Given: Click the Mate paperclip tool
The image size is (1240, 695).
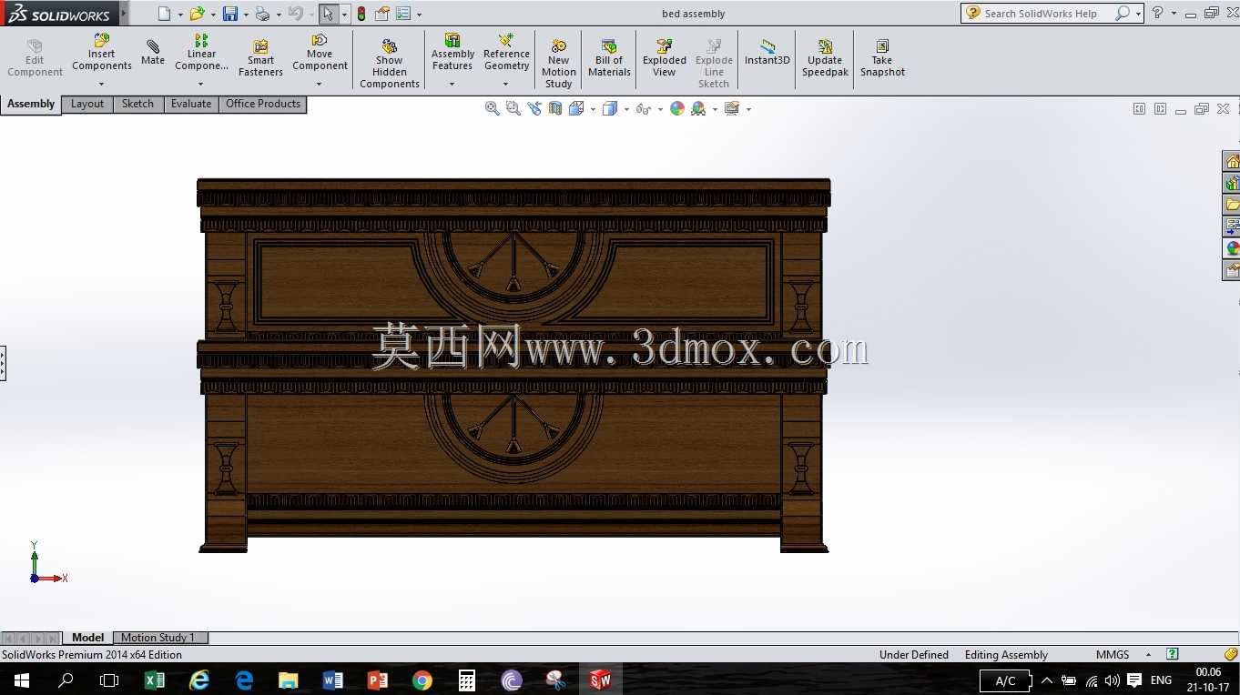Looking at the screenshot, I should 153,53.
